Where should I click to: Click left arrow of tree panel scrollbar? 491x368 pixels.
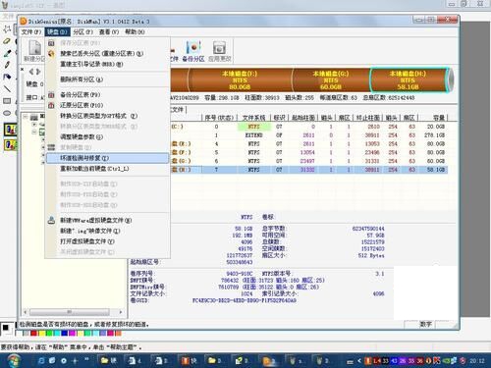point(26,312)
